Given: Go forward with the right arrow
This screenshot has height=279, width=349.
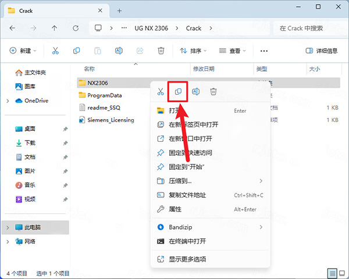Looking at the screenshot, I should coord(33,28).
